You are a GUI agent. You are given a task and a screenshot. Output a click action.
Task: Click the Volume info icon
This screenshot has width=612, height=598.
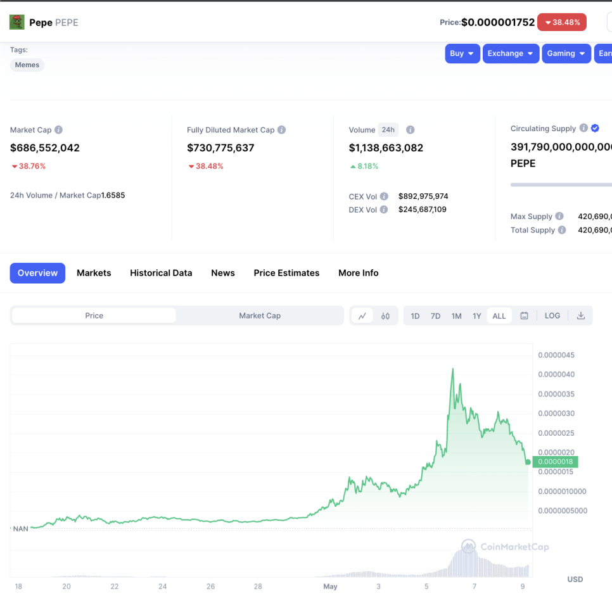(410, 130)
